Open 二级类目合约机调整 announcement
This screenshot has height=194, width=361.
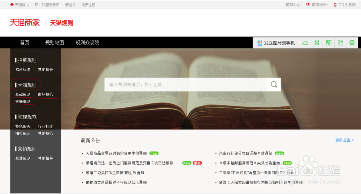coord(256,173)
